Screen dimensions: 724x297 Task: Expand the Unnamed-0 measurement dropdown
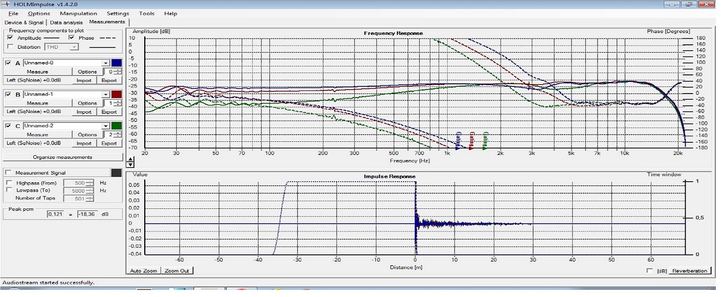pos(105,63)
